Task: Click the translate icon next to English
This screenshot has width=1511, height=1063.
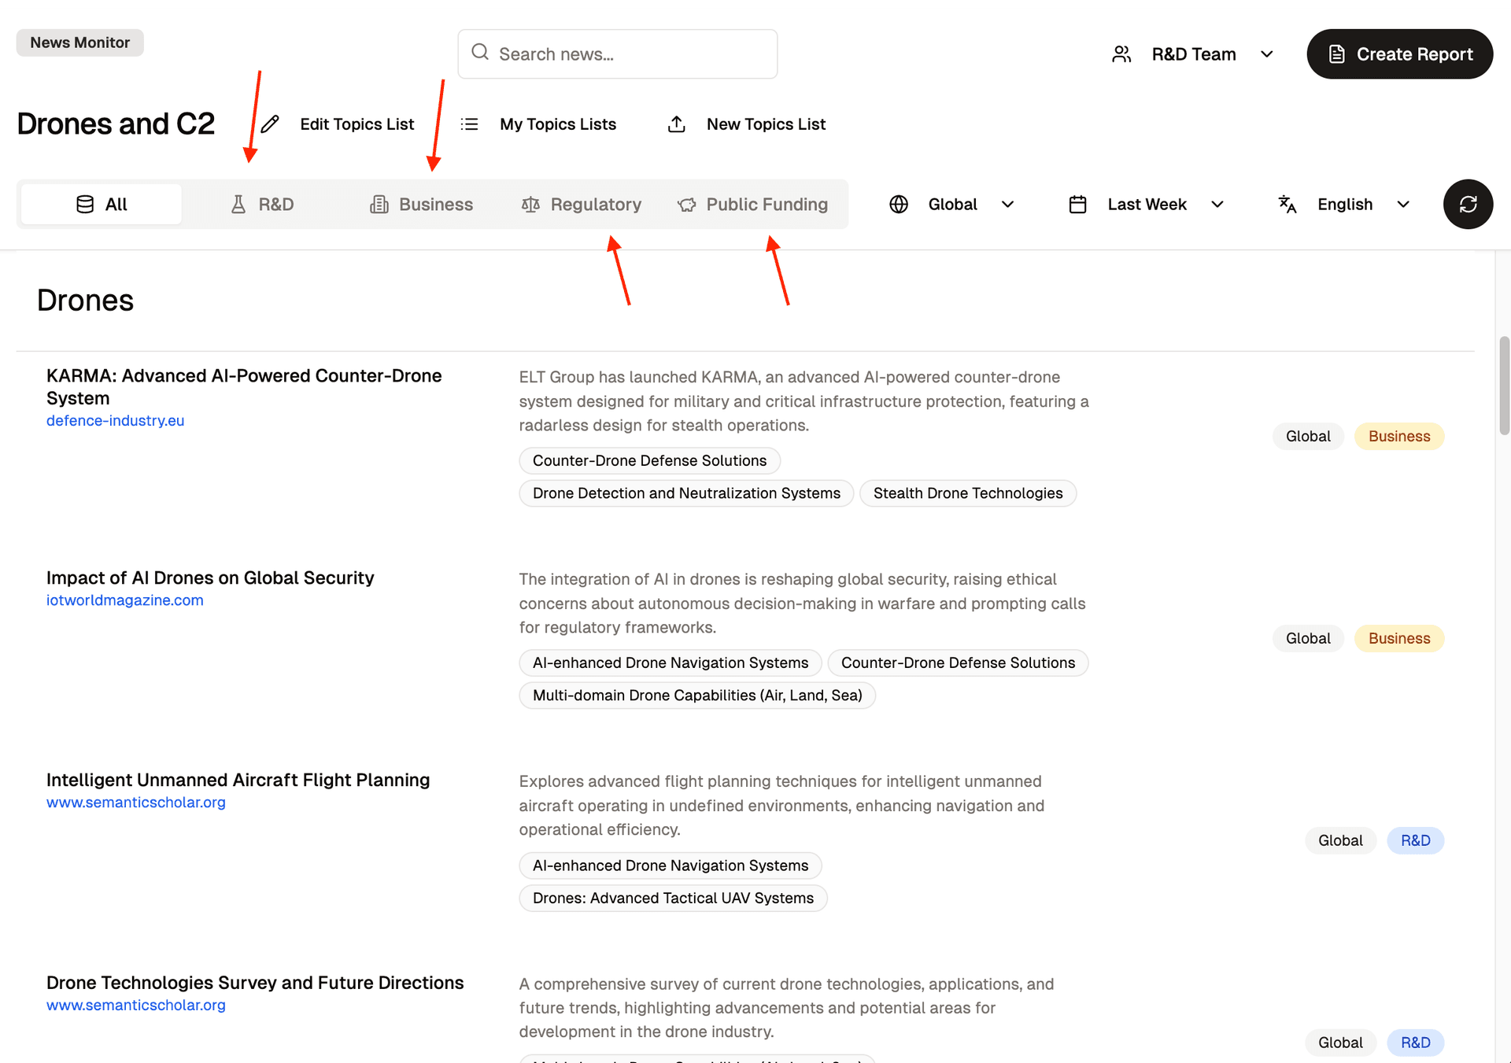Action: [1287, 205]
